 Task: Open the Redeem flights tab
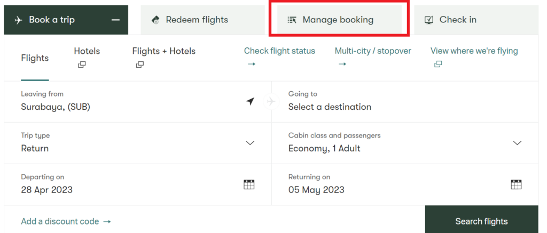[x=202, y=20]
